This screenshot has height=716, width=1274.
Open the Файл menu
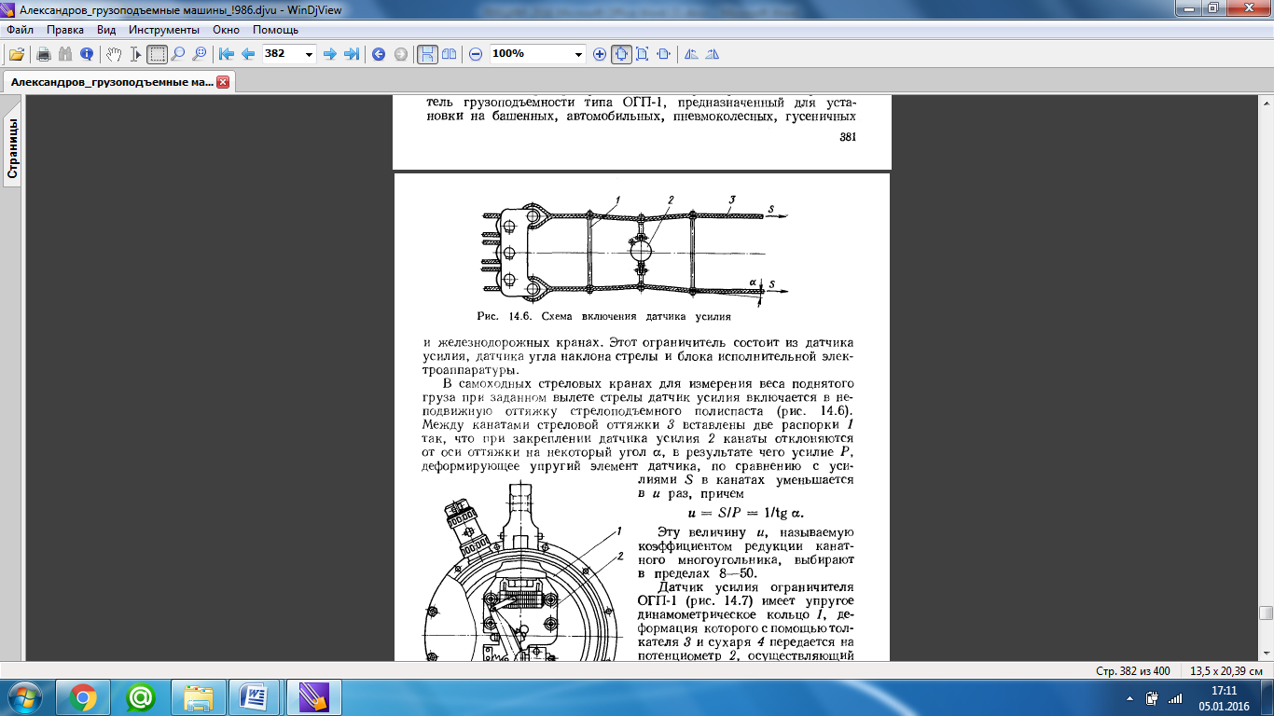pyautogui.click(x=20, y=30)
